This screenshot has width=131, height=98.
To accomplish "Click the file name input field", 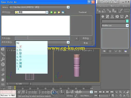I will pos(42,38).
